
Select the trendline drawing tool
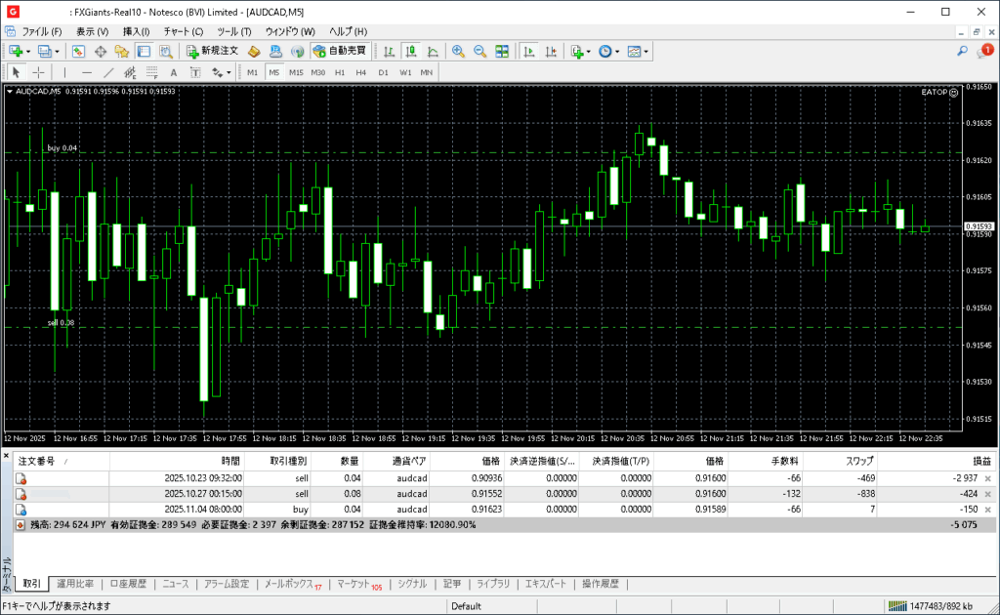click(108, 72)
